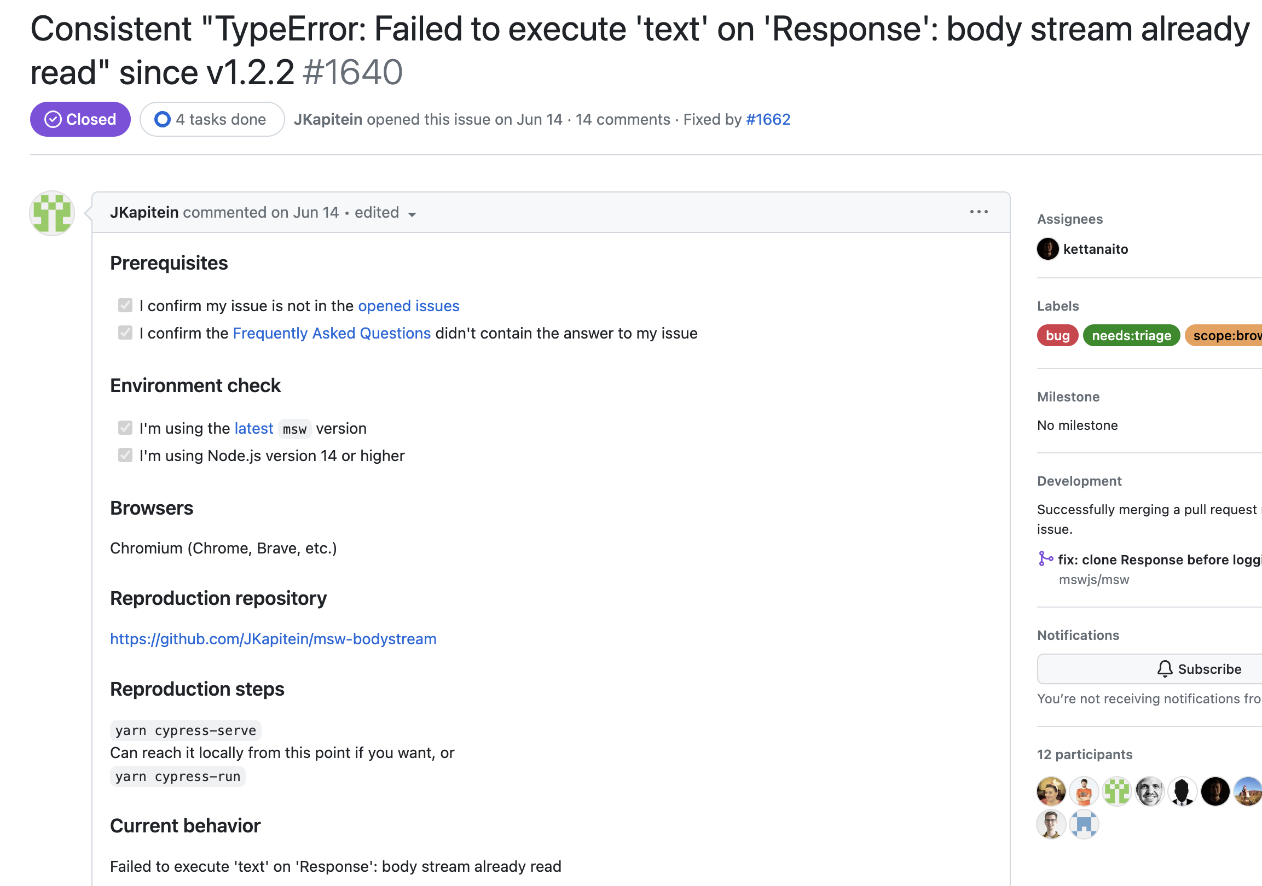This screenshot has width=1262, height=886.
Task: Open the three-dot comment options menu
Action: (x=979, y=212)
